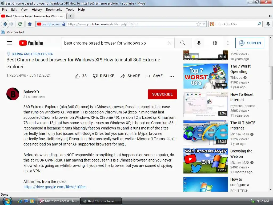Viewport: 273px width, 205px height.
Task: Open the mytechsupportst channel name
Action: 244,106
